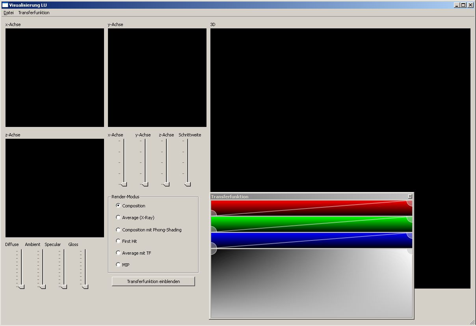Select Composition mit Phong-Shading option
476x326 pixels.
click(x=118, y=229)
